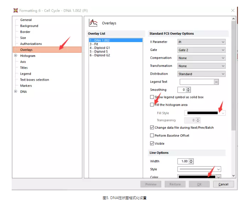Screen dimensions: 251x203
Task: Open the Gate dropdown showing Gate 2
Action: 201,50
